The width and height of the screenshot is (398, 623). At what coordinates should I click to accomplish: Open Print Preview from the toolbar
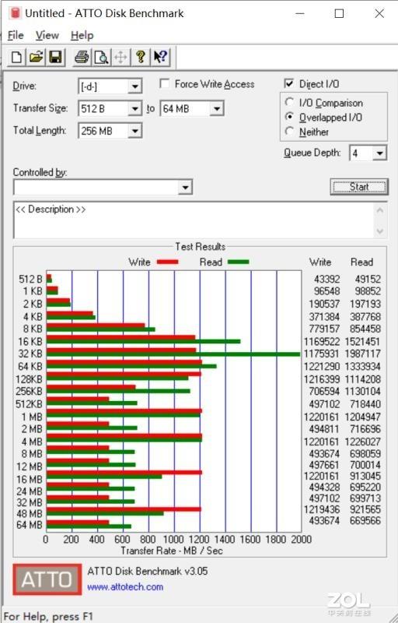[102, 57]
